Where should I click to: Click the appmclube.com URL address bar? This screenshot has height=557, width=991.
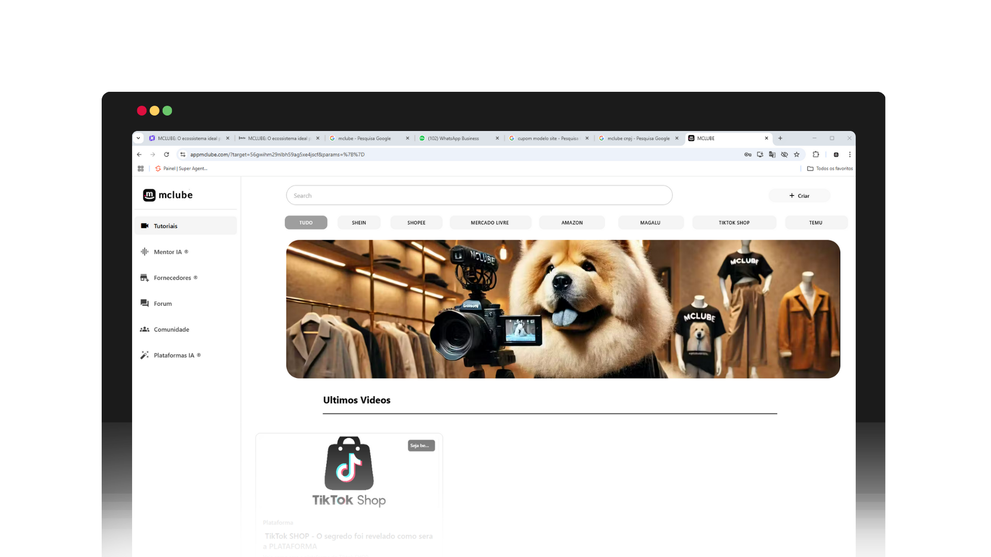point(277,154)
